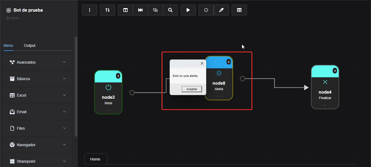The image size is (371, 167).
Task: Click the node3 output connector circle
Action: click(132, 93)
